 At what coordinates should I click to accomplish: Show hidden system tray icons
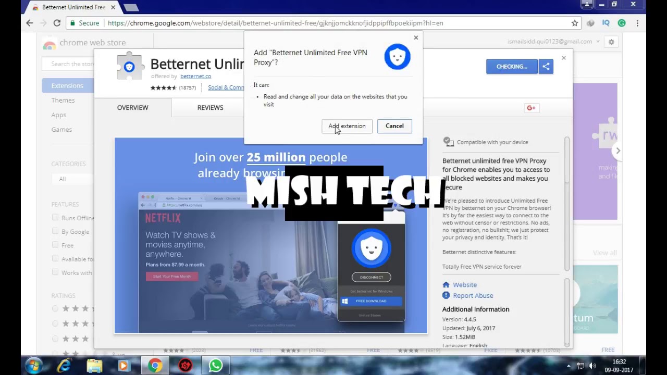(x=569, y=366)
